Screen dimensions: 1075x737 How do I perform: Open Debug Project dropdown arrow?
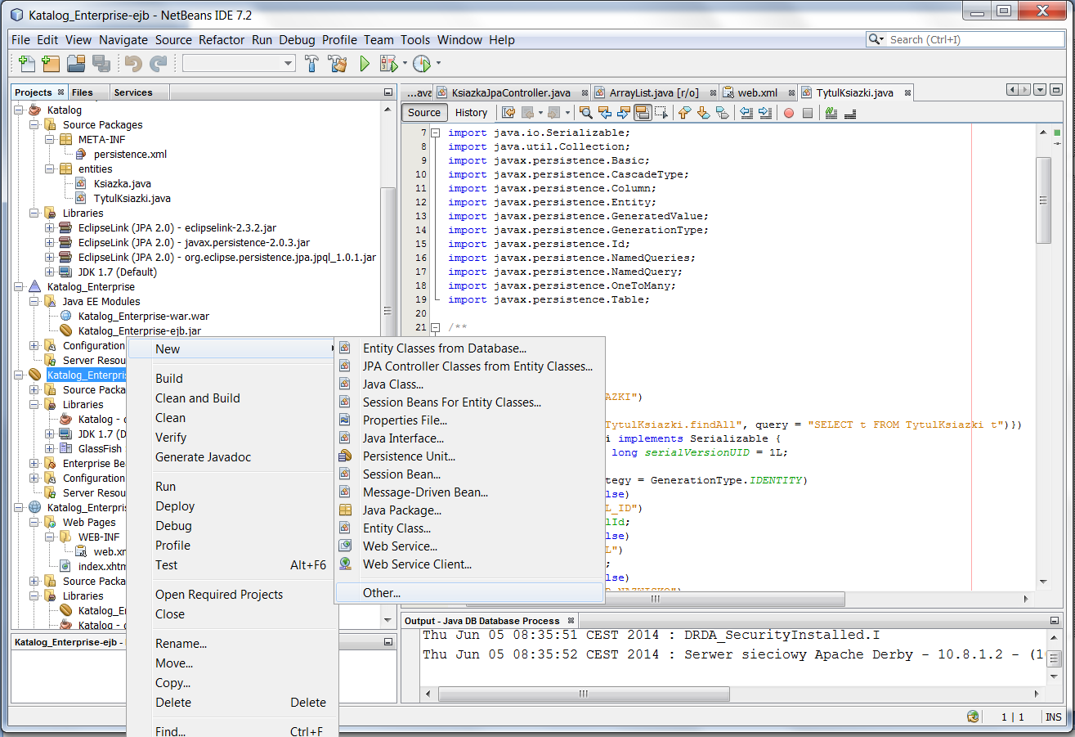click(x=404, y=63)
